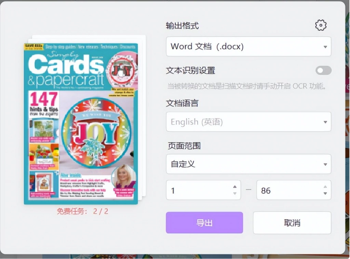Decrease the end page 86 with down arrow

pos(325,193)
